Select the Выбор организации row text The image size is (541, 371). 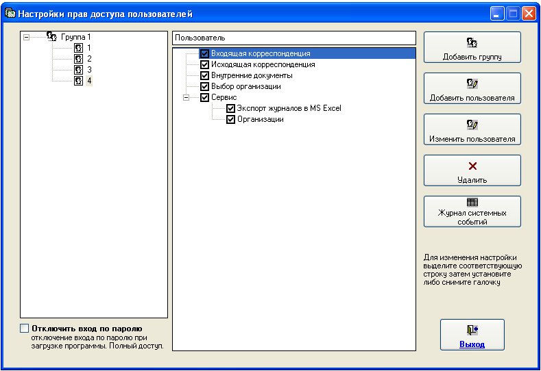tap(245, 86)
